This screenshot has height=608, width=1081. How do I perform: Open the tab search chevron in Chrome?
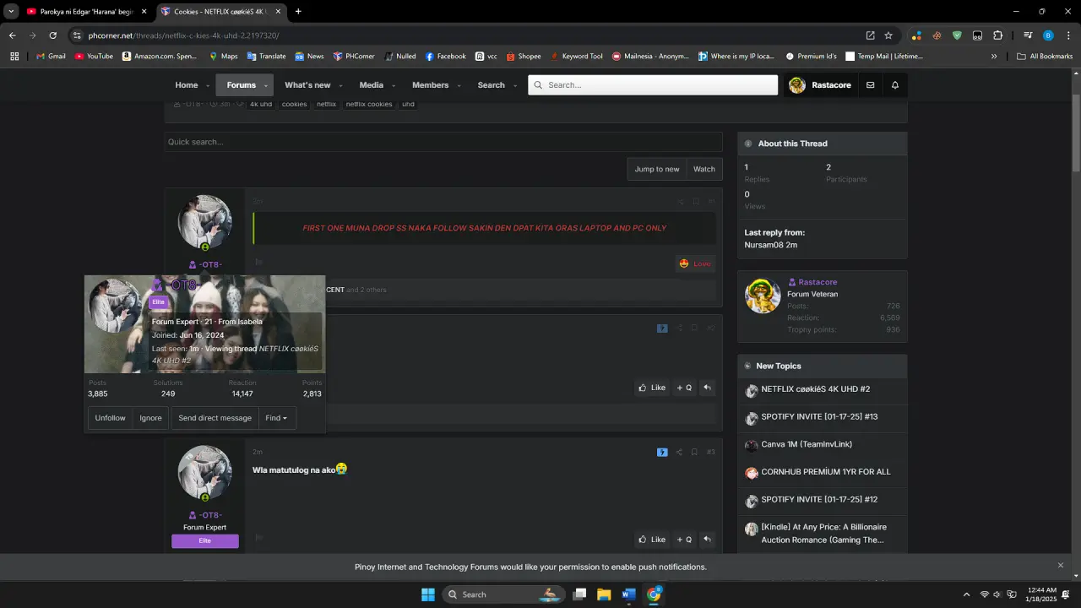pos(11,12)
